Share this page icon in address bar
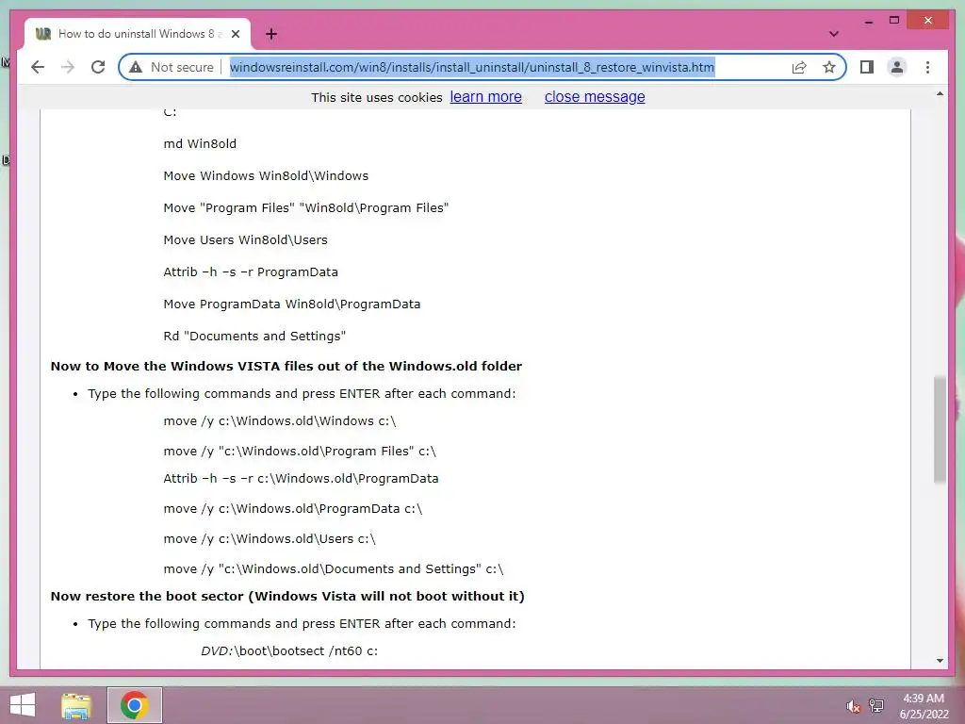 click(799, 67)
